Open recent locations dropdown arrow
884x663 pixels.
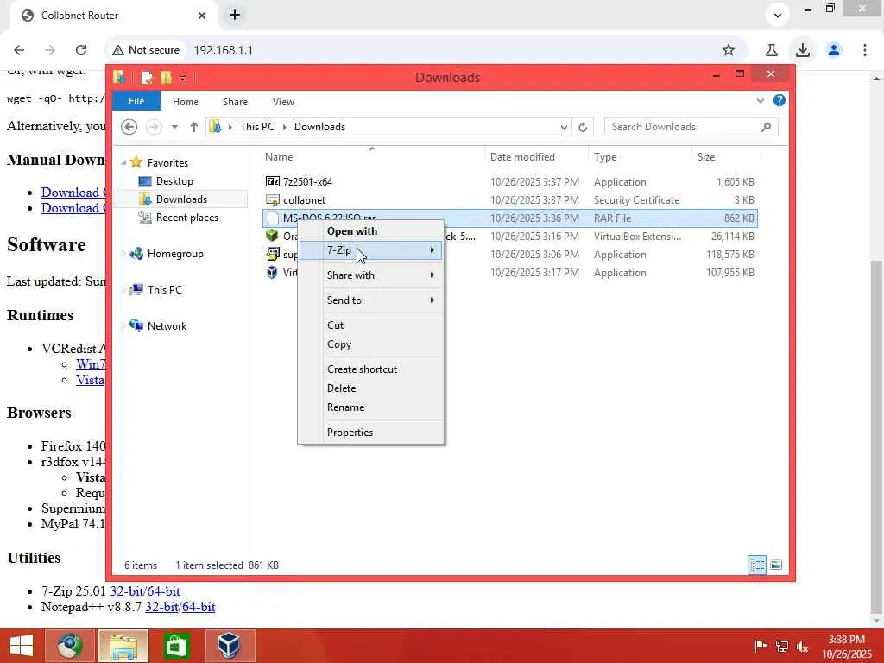tap(174, 127)
